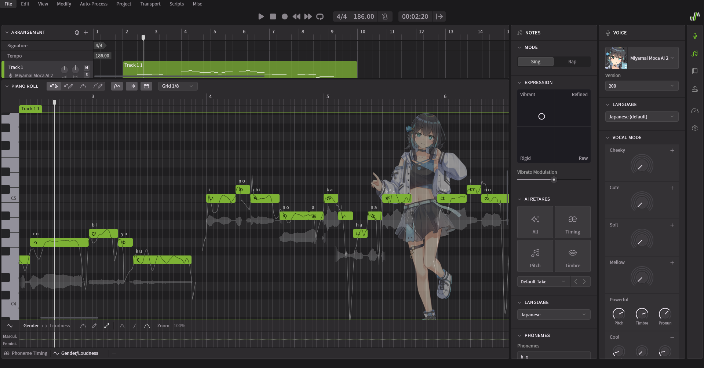Select Sing mode
704x368 pixels.
pos(536,62)
